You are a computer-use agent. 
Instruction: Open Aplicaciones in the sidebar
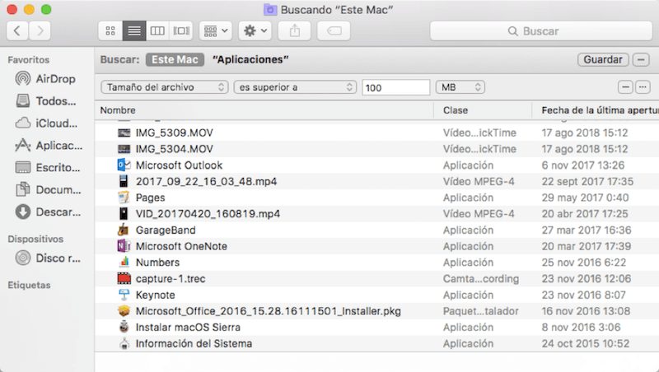pyautogui.click(x=49, y=146)
